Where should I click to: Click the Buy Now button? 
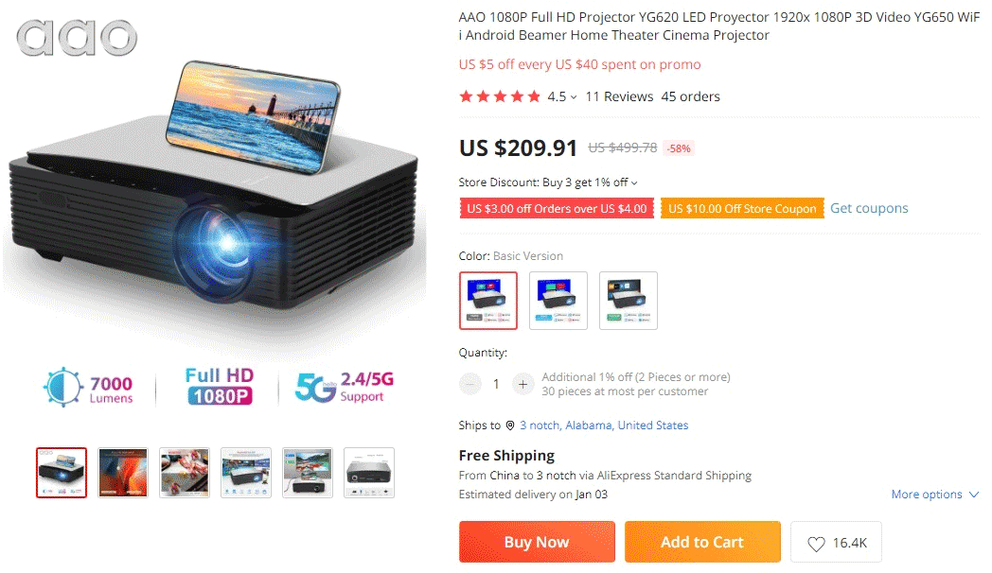[x=537, y=542]
